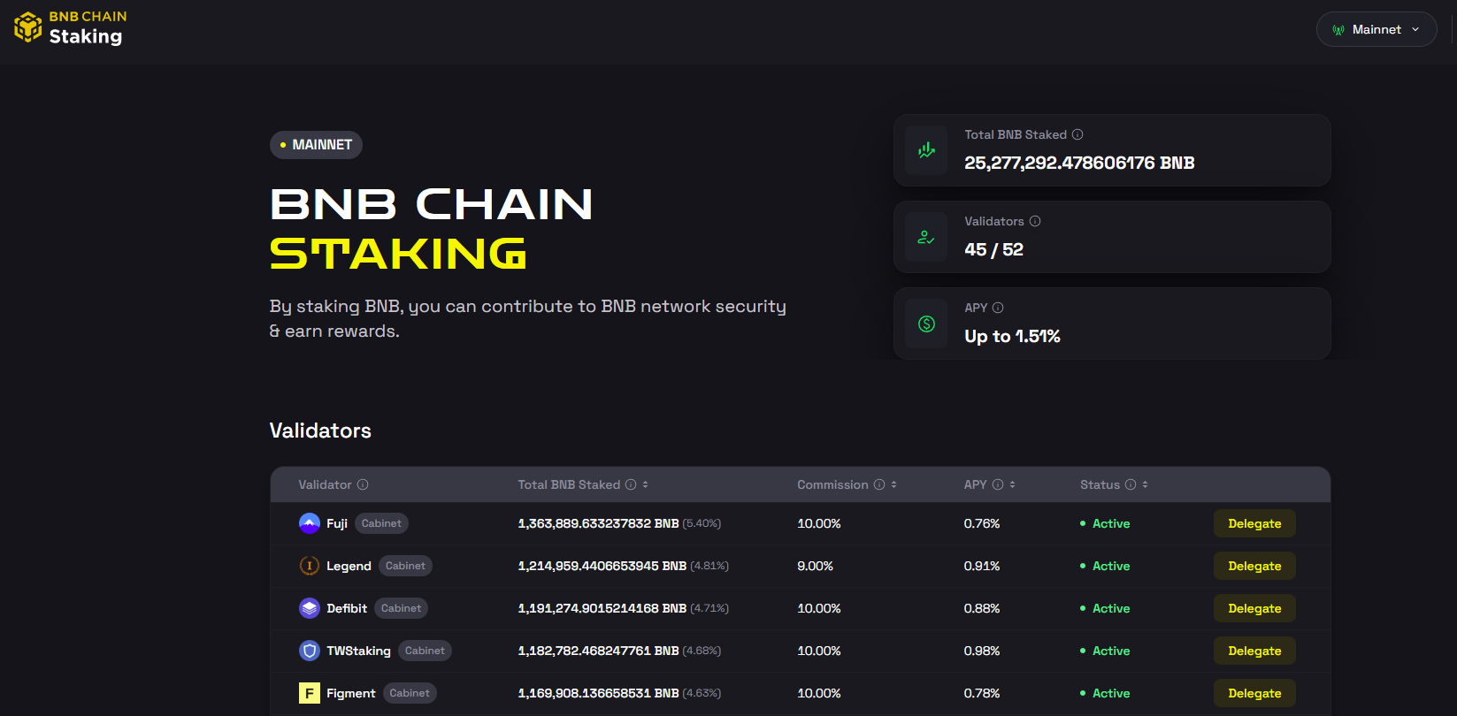1457x716 pixels.
Task: Delegate to the Fuji validator
Action: pyautogui.click(x=1254, y=523)
